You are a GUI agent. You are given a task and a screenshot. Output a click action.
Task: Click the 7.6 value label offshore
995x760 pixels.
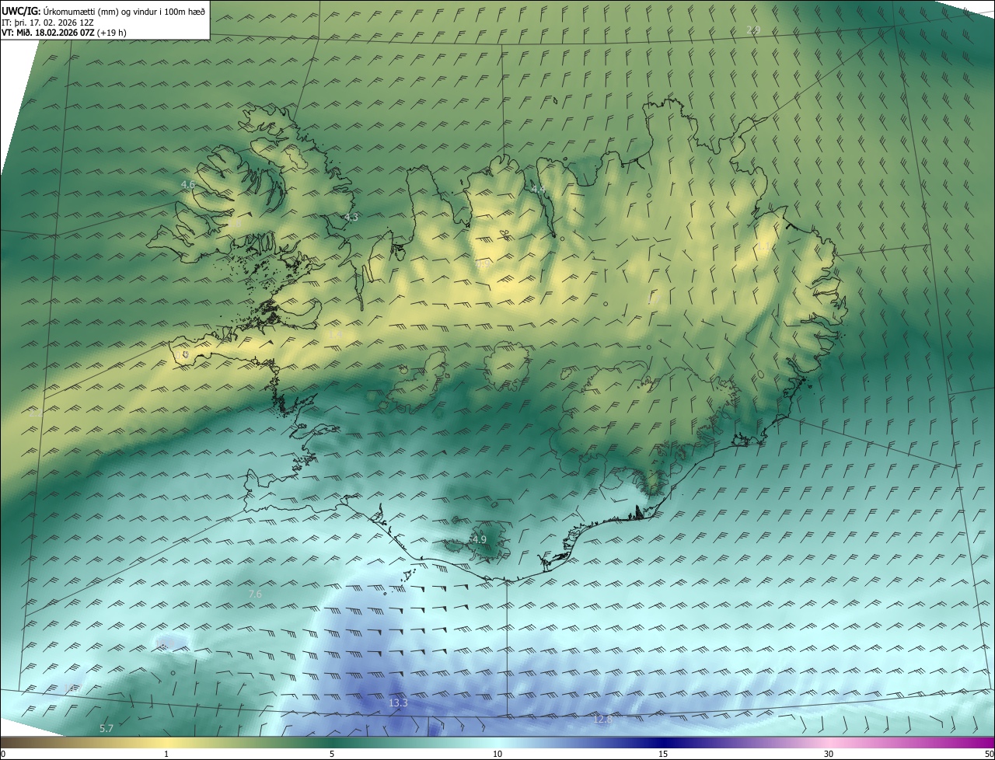coord(255,594)
